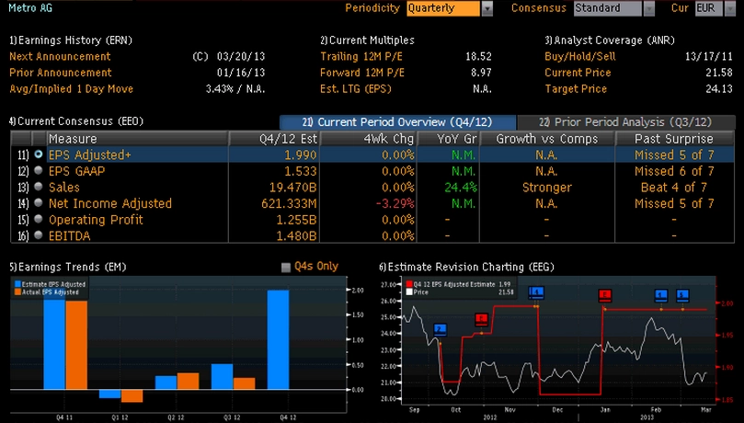Click the Measure column header

[138, 139]
